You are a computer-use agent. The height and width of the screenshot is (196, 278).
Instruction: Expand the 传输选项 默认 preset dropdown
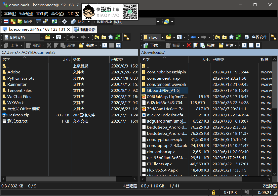pos(158,22)
